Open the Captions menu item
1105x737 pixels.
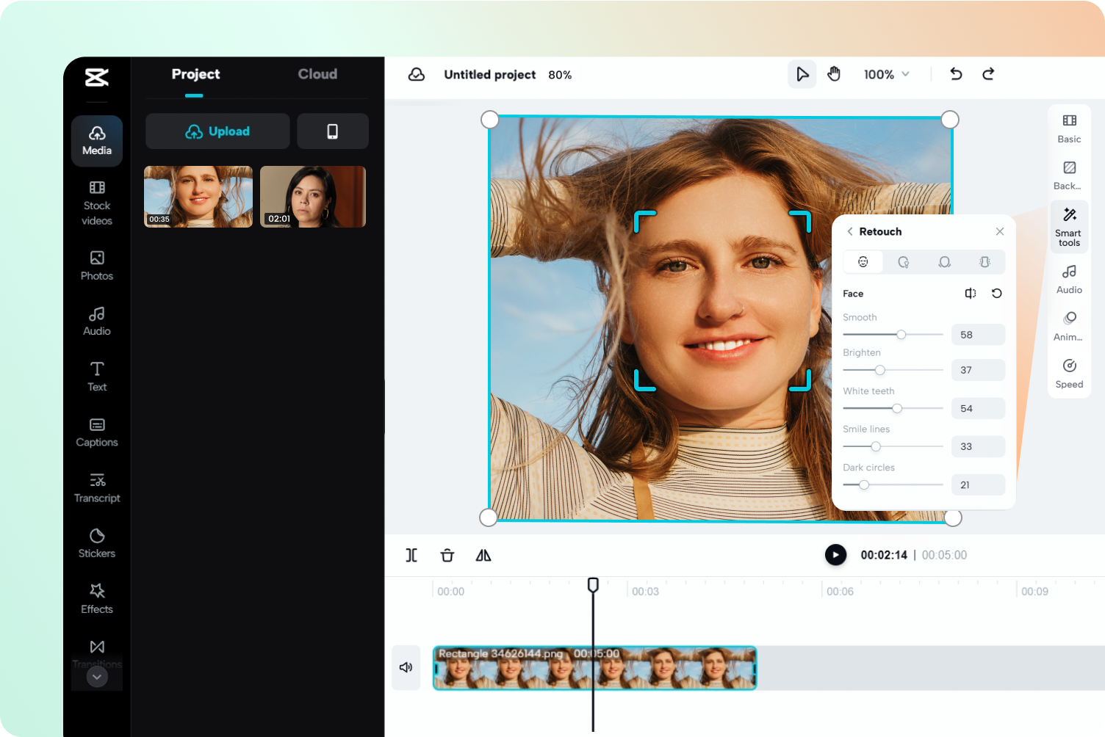pyautogui.click(x=97, y=433)
